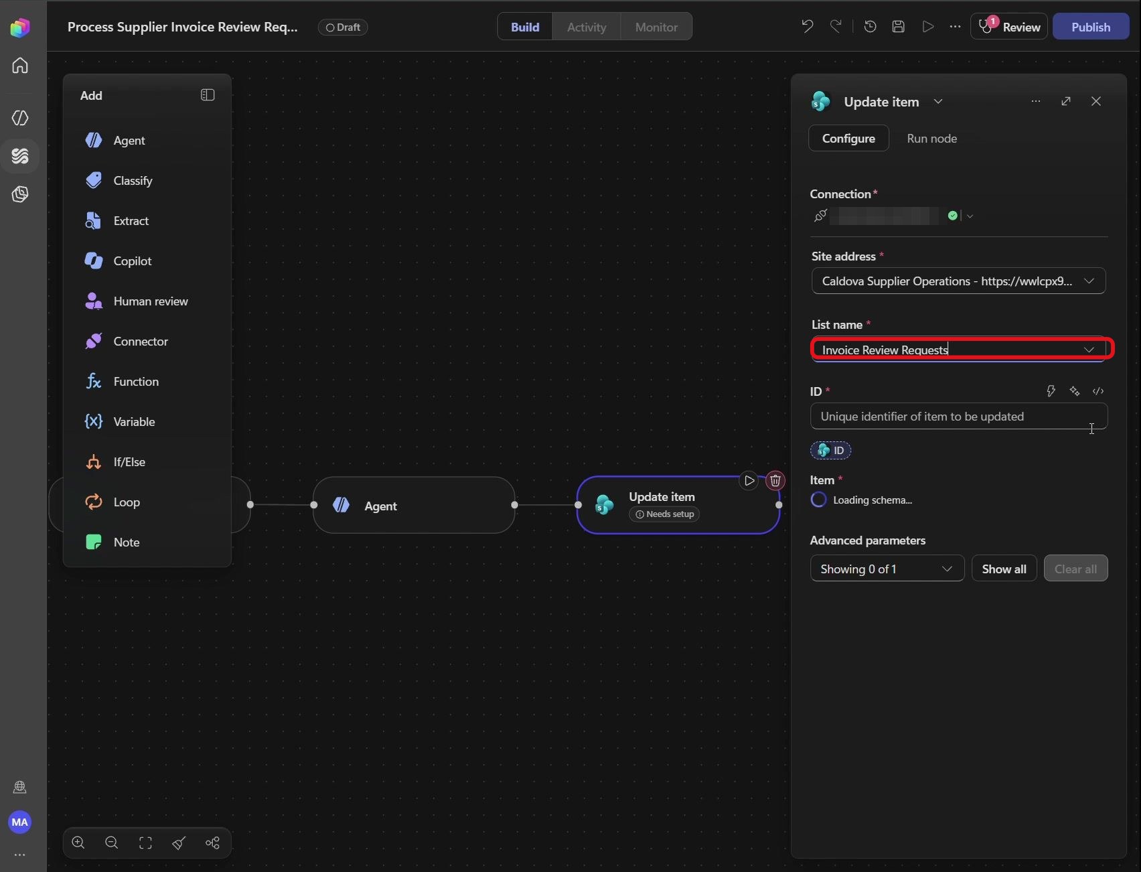Open the Review button
Image resolution: width=1141 pixels, height=872 pixels.
1009,27
